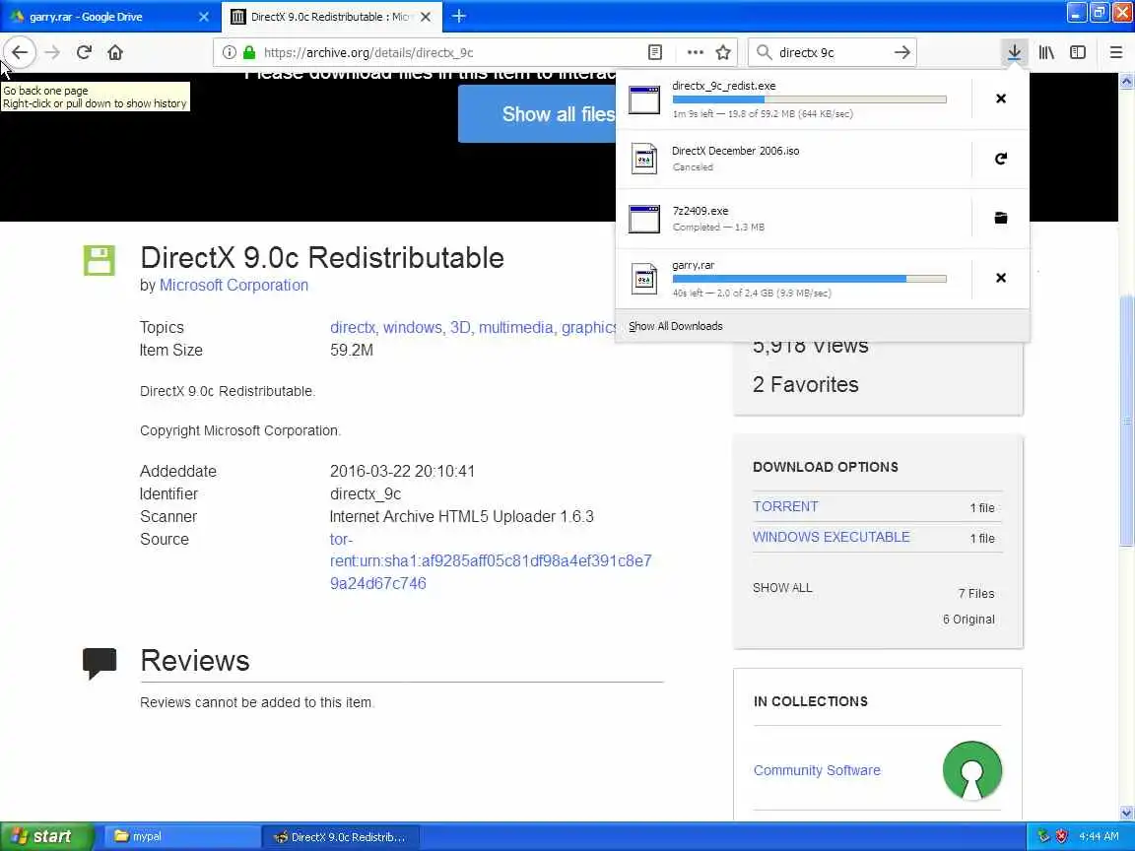Open Community Software collection link

[x=817, y=770]
